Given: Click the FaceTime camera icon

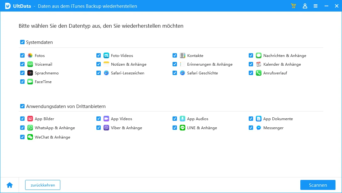Looking at the screenshot, I should tap(30, 82).
